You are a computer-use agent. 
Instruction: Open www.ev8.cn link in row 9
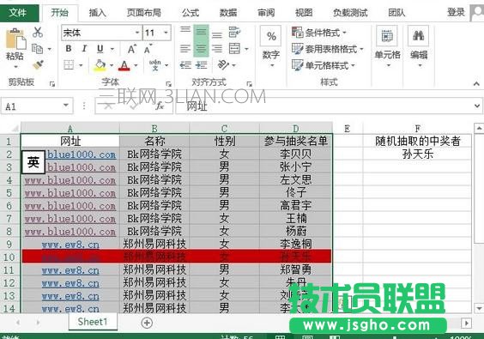(70, 245)
